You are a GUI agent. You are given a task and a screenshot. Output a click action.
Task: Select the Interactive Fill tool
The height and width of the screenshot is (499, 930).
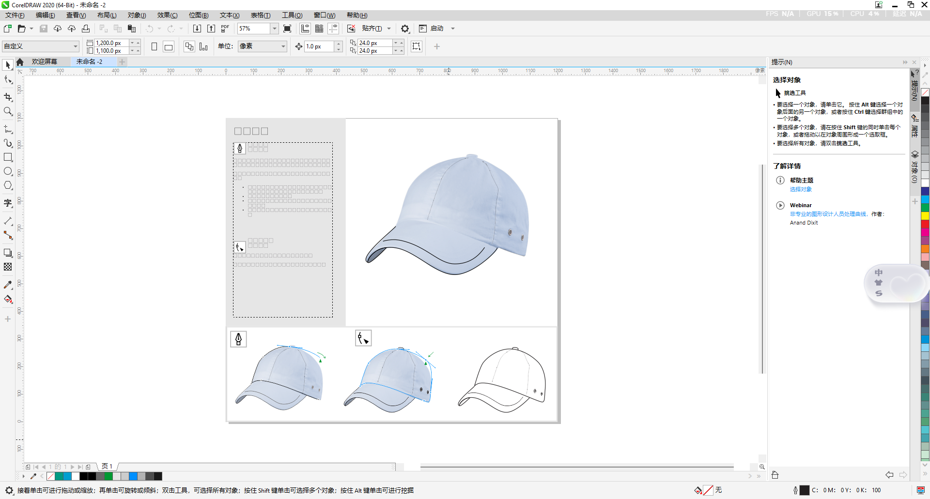click(8, 298)
